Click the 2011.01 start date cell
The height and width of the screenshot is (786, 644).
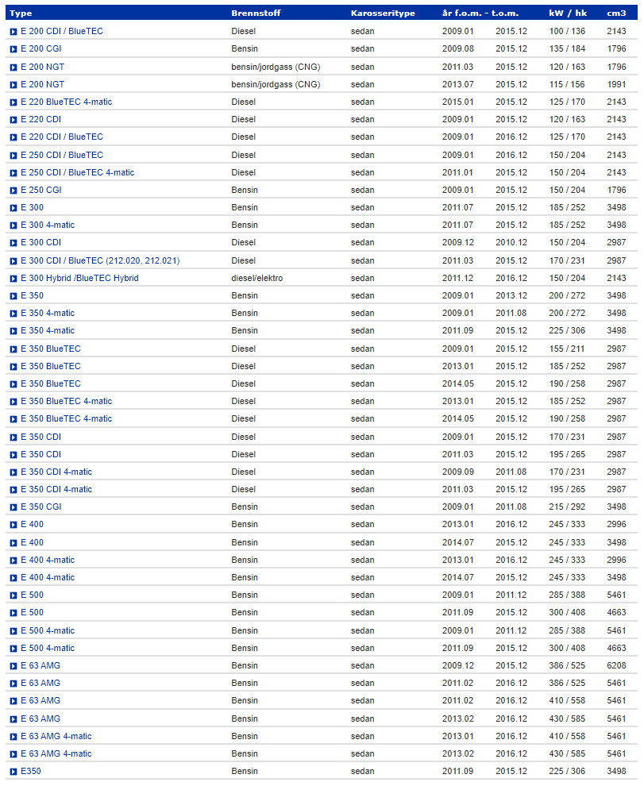tap(458, 172)
